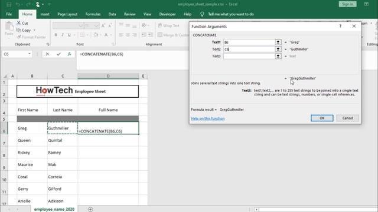This screenshot has width=378, height=212.
Task: Click the Text3 input field
Action: pos(249,56)
